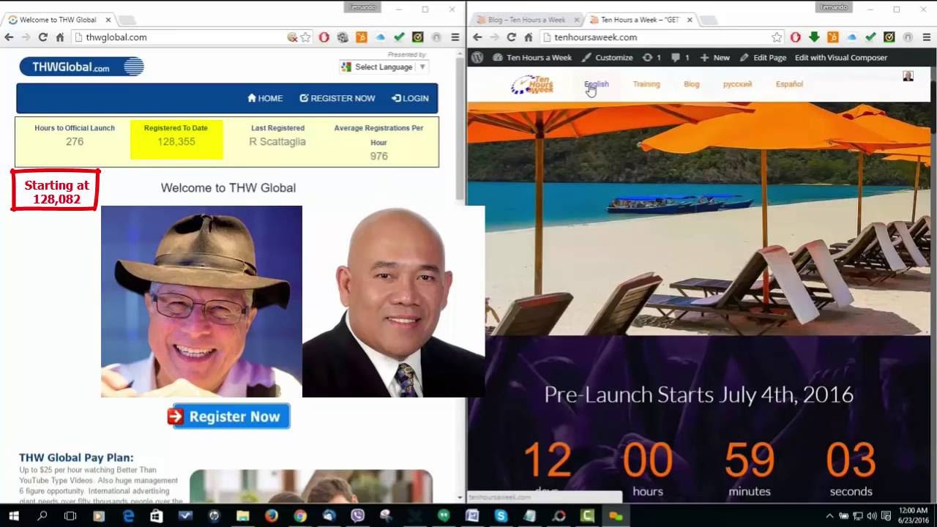Click Last Registered name R Scattaglia
Screen dimensions: 937x527
pos(277,141)
